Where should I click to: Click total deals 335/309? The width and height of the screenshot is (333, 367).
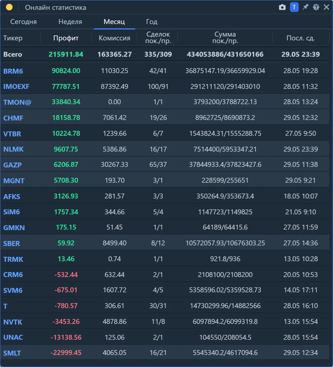(158, 54)
